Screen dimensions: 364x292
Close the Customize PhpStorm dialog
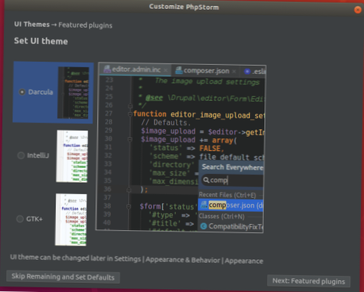point(357,10)
